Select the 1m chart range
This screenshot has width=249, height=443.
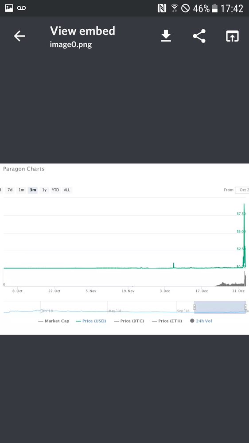click(x=21, y=190)
